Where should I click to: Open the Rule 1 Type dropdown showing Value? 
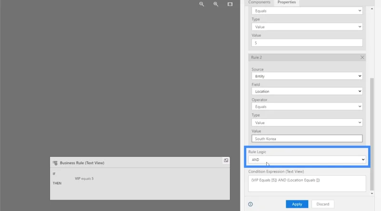307,27
